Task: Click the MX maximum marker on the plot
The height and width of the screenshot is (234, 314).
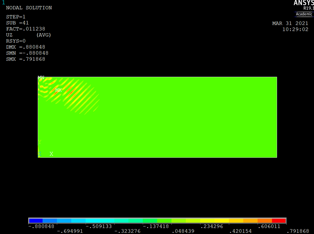Action: point(59,90)
